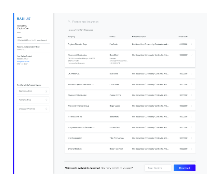The height and width of the screenshot is (174, 220).
Task: Click the Radius logo
Action: tap(24, 19)
